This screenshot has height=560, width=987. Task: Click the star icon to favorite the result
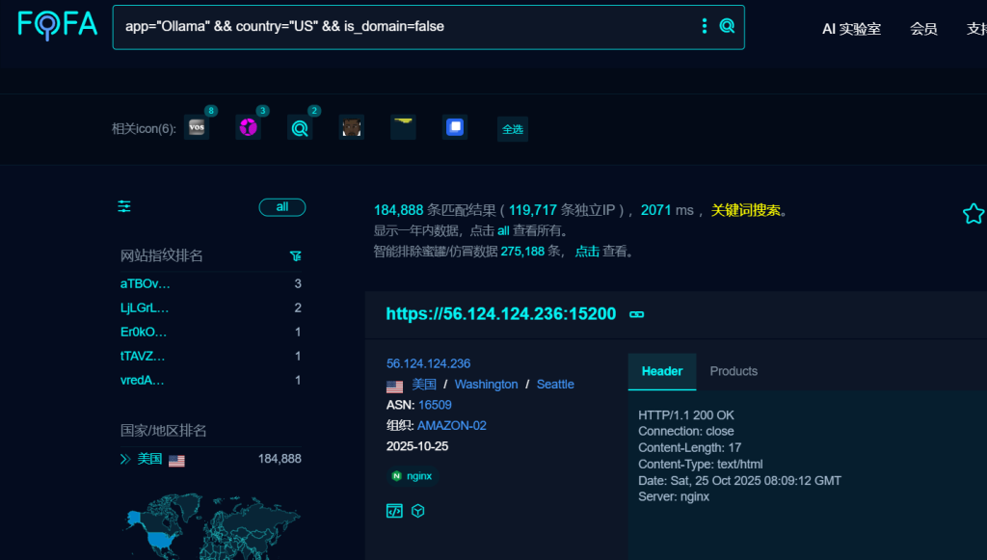(x=974, y=213)
